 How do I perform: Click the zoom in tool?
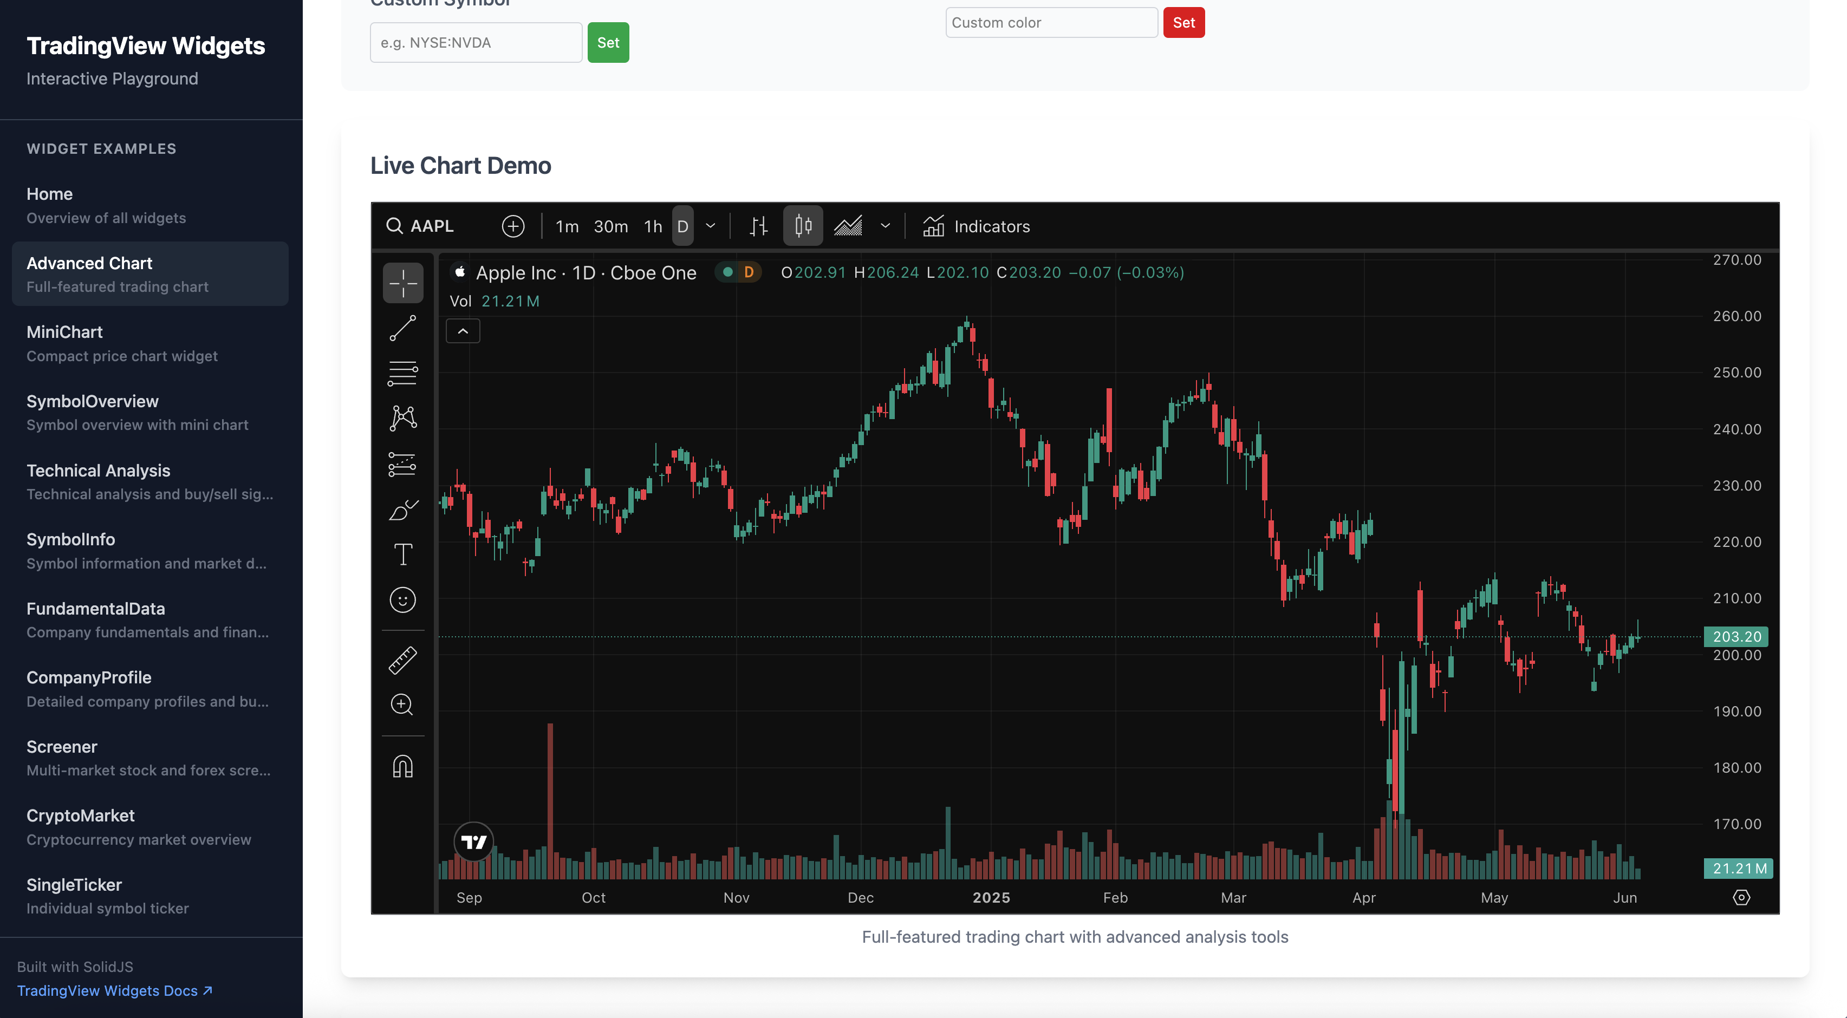pos(402,704)
